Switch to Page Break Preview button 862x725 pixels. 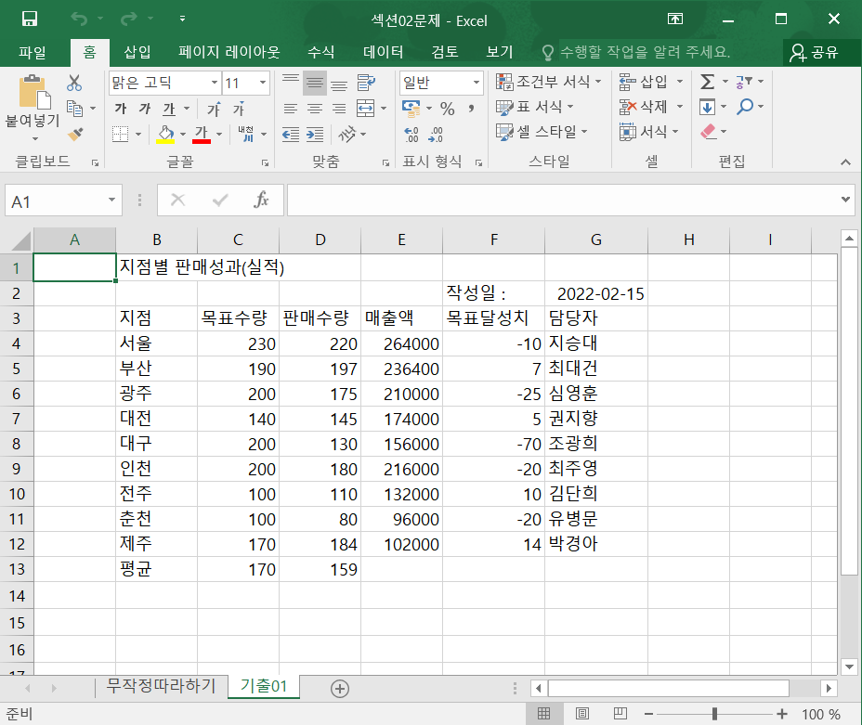coord(620,714)
